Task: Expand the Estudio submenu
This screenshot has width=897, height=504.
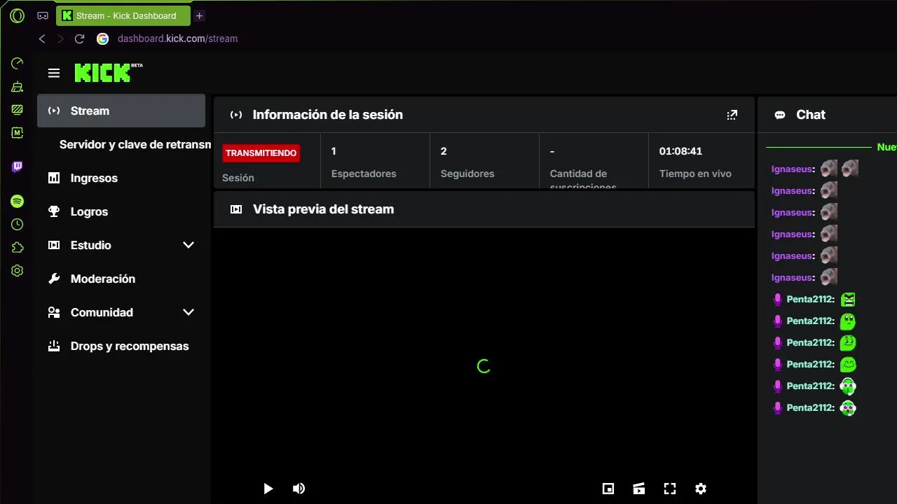Action: point(189,245)
